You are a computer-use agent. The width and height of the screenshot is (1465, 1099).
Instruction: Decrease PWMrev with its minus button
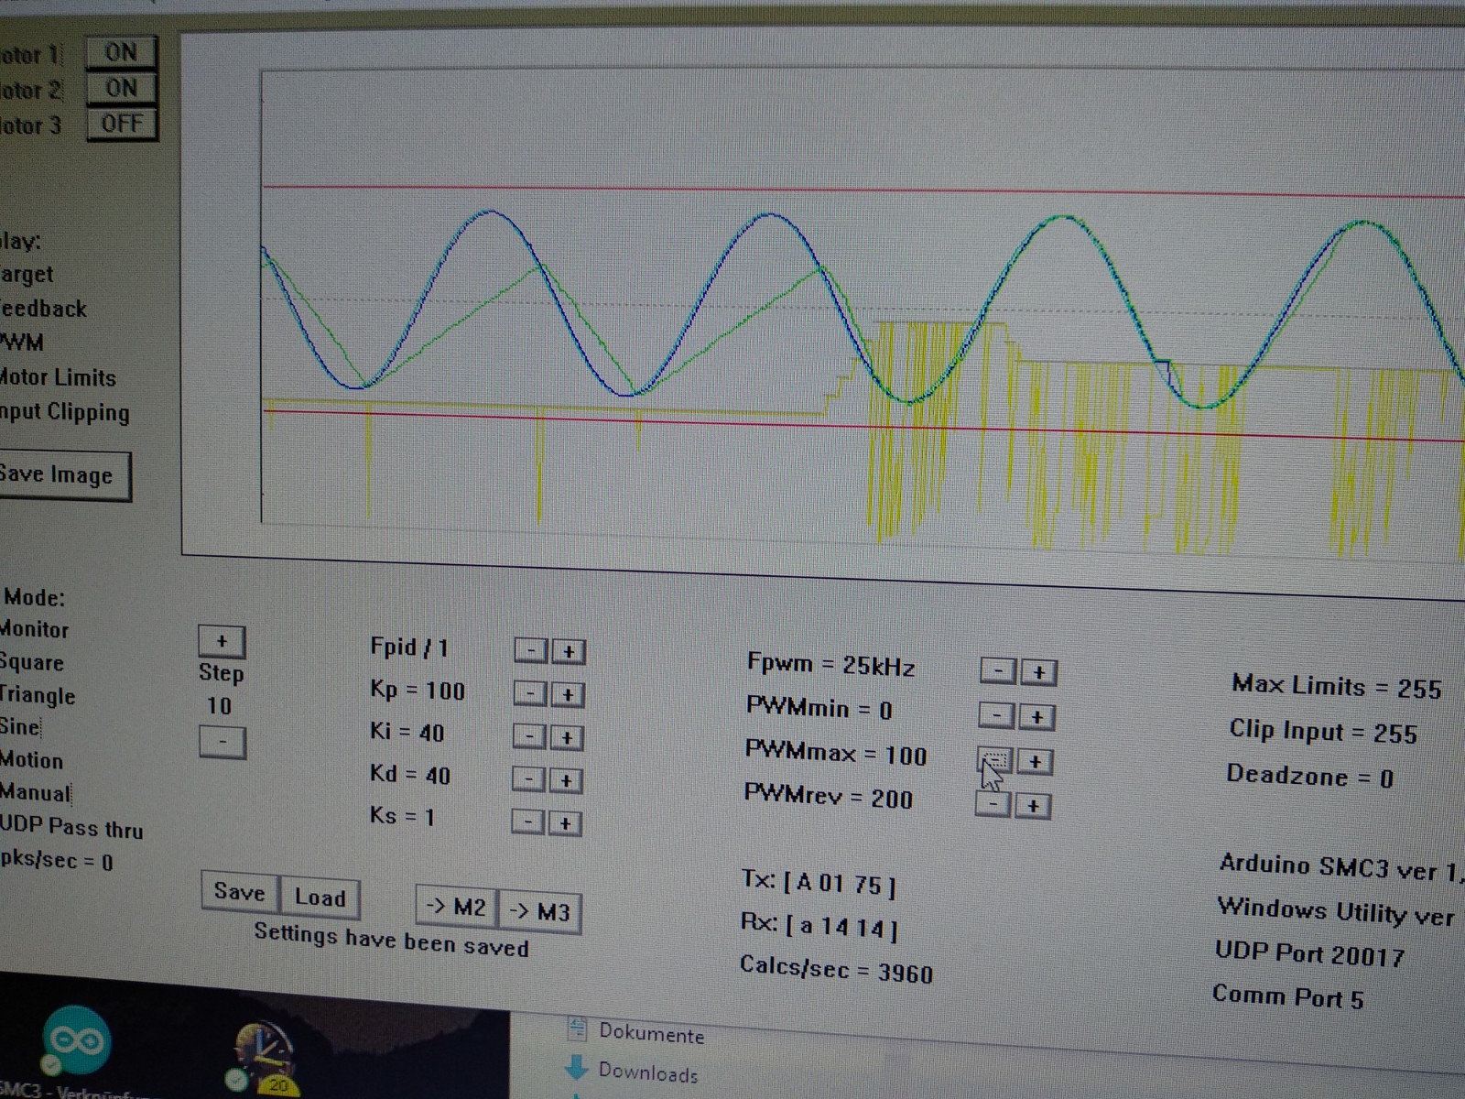[x=993, y=804]
